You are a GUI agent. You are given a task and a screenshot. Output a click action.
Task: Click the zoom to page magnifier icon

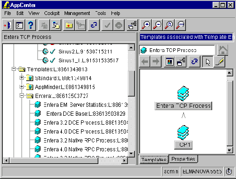click(169, 25)
